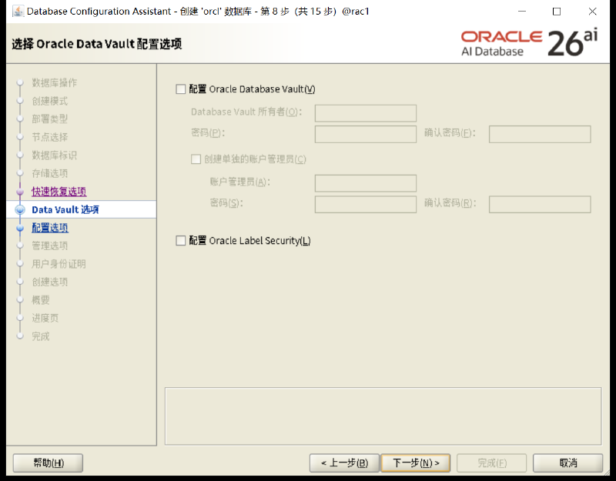This screenshot has width=616, height=481.
Task: Click the Data Vault 选项 step bullet icon
Action: (x=20, y=209)
